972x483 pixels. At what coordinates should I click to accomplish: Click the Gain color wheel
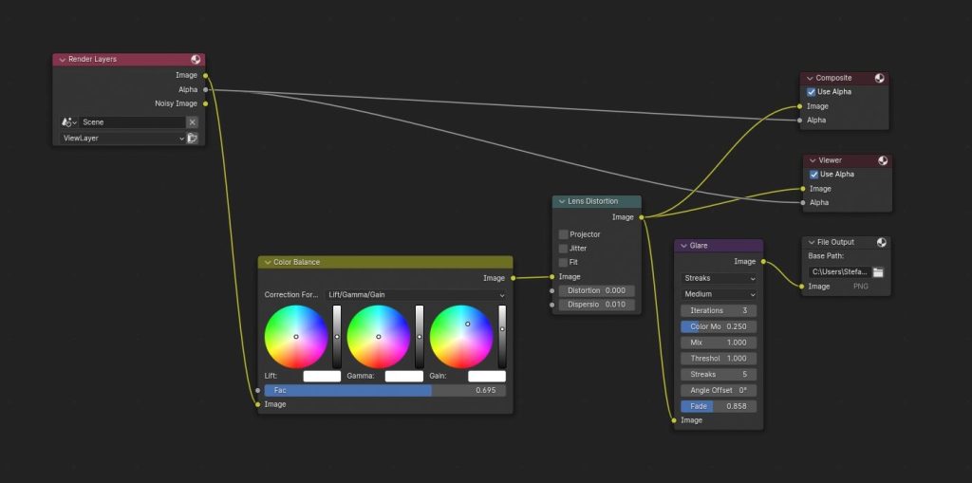pos(461,337)
